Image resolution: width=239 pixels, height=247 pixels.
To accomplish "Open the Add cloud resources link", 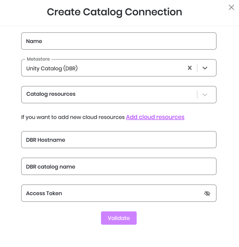I will point(155,117).
